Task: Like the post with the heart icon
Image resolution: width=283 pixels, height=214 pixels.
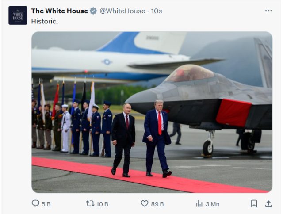Action: coord(145,204)
